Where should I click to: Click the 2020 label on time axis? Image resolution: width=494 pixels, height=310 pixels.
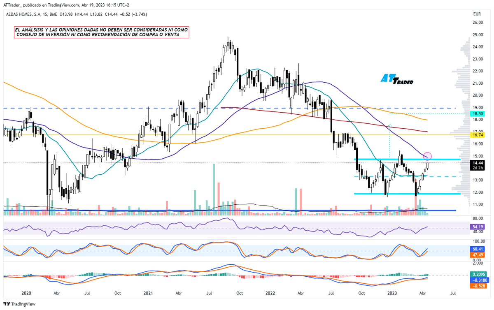[x=26, y=294]
